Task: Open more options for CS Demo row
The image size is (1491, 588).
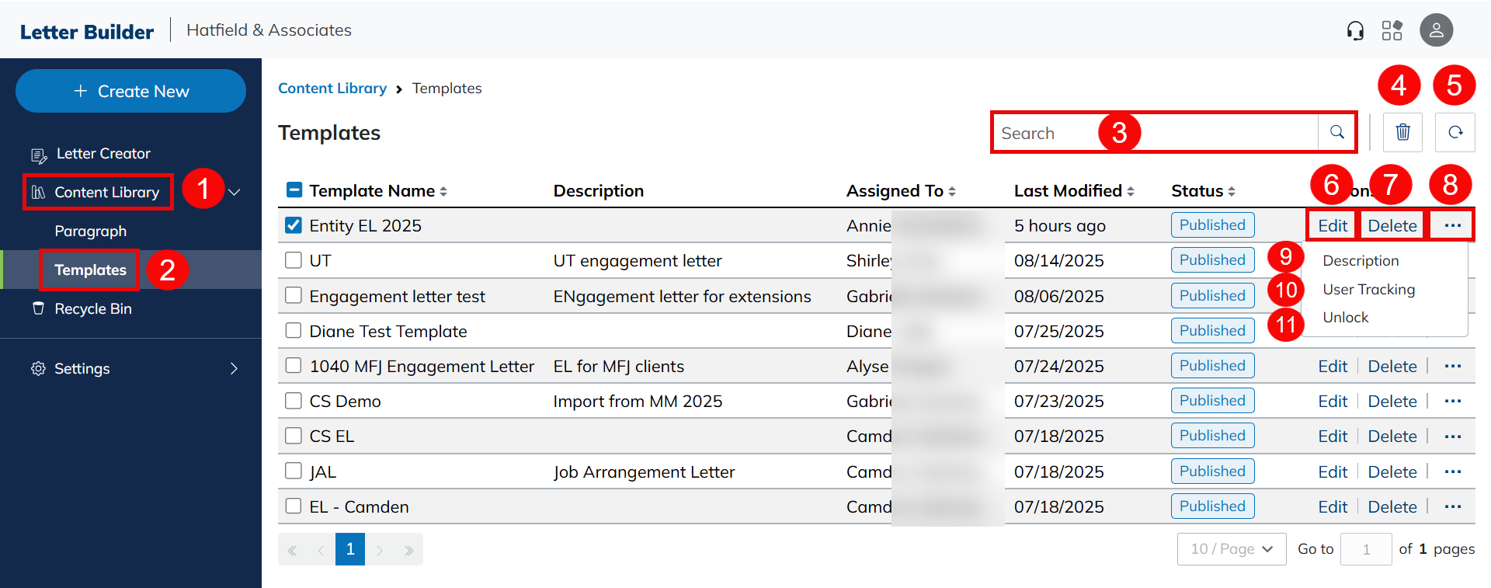Action: coord(1452,402)
